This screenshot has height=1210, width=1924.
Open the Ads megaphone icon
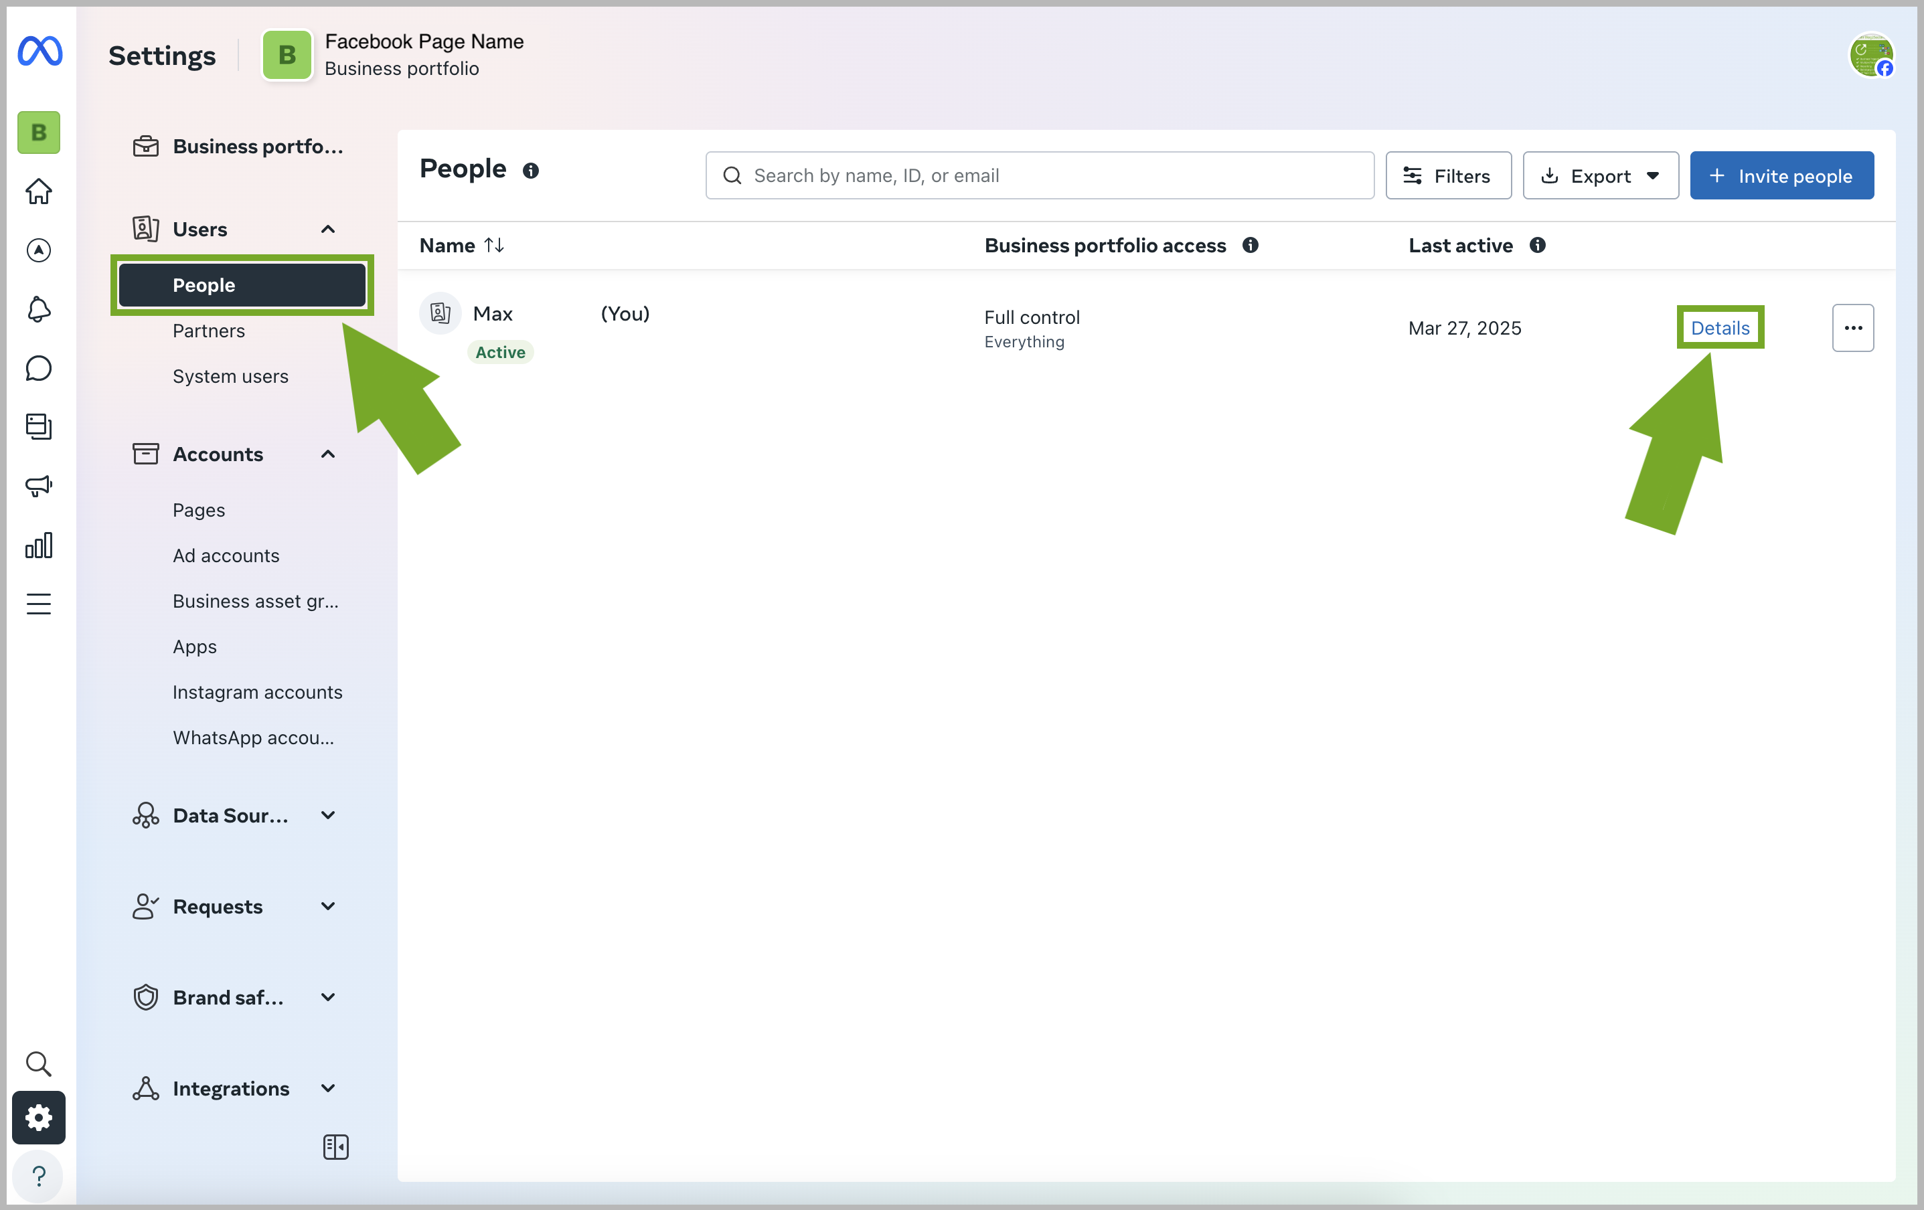pos(38,486)
